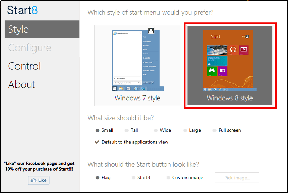Click the Facebook thumbs-up Like button
This screenshot has height=193, width=288.
[x=39, y=180]
